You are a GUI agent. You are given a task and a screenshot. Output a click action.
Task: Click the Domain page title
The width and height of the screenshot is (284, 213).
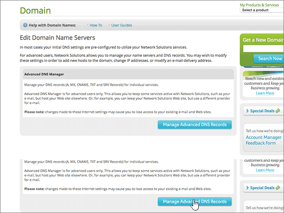(35, 10)
